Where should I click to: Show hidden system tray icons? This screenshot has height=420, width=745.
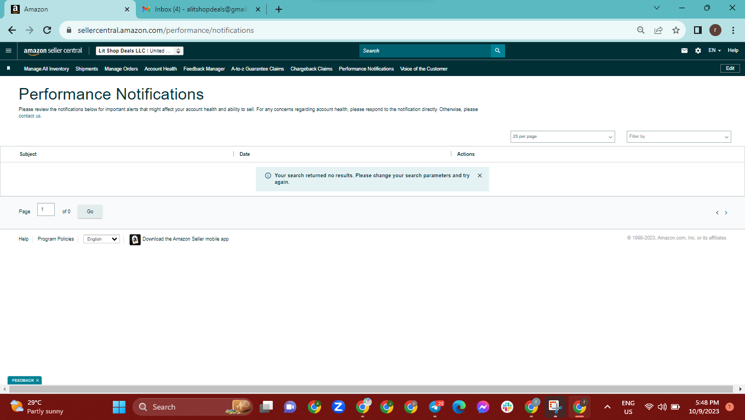pos(607,407)
